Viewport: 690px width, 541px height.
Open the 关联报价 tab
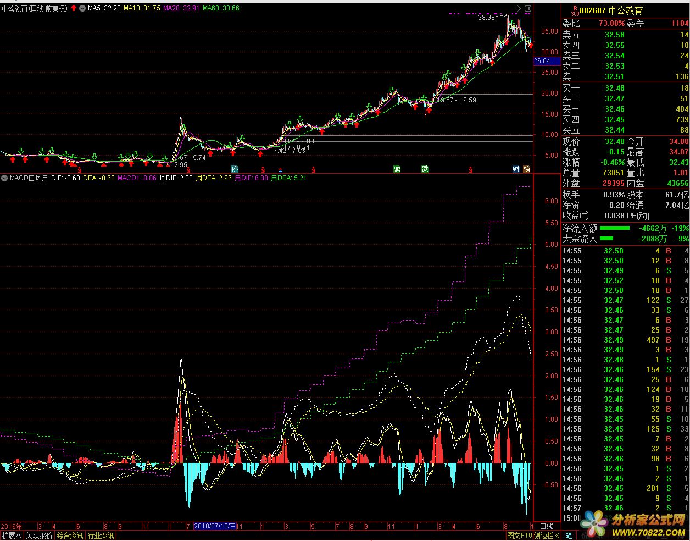point(39,536)
